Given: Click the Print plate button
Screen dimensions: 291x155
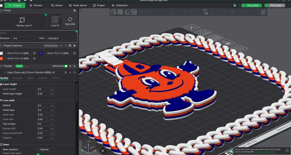Looking at the screenshot, I should click(277, 5).
